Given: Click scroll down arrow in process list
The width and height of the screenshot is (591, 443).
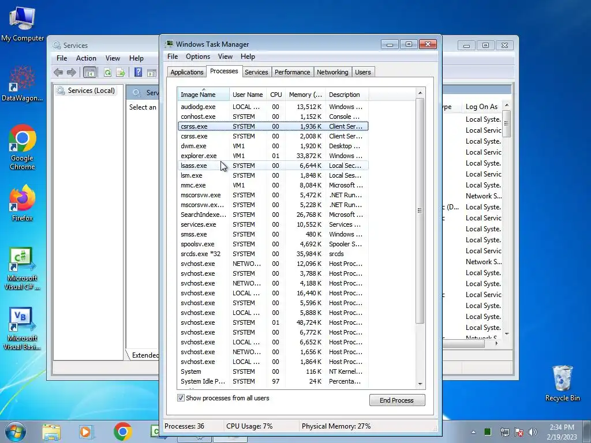Looking at the screenshot, I should 420,384.
